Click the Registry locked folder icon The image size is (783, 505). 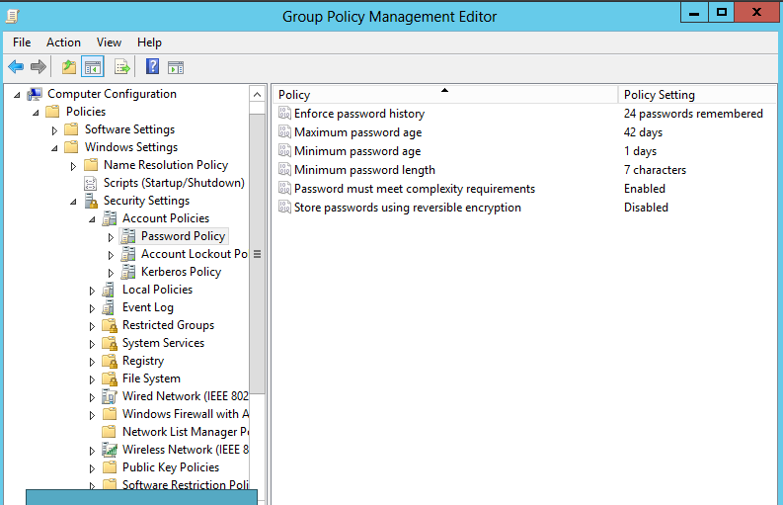coord(110,361)
